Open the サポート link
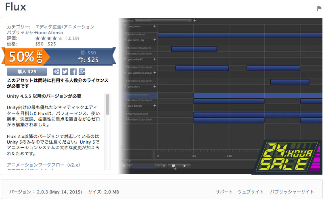 (x=224, y=192)
